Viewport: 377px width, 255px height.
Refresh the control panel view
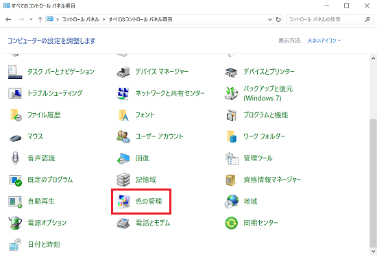click(x=278, y=19)
